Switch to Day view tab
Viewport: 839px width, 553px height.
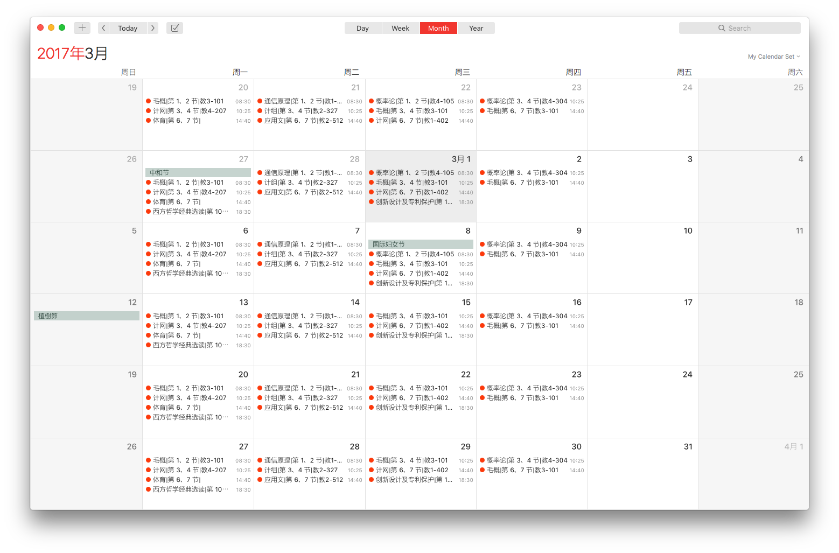(x=363, y=28)
